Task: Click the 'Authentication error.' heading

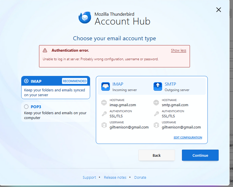Action: coord(70,51)
